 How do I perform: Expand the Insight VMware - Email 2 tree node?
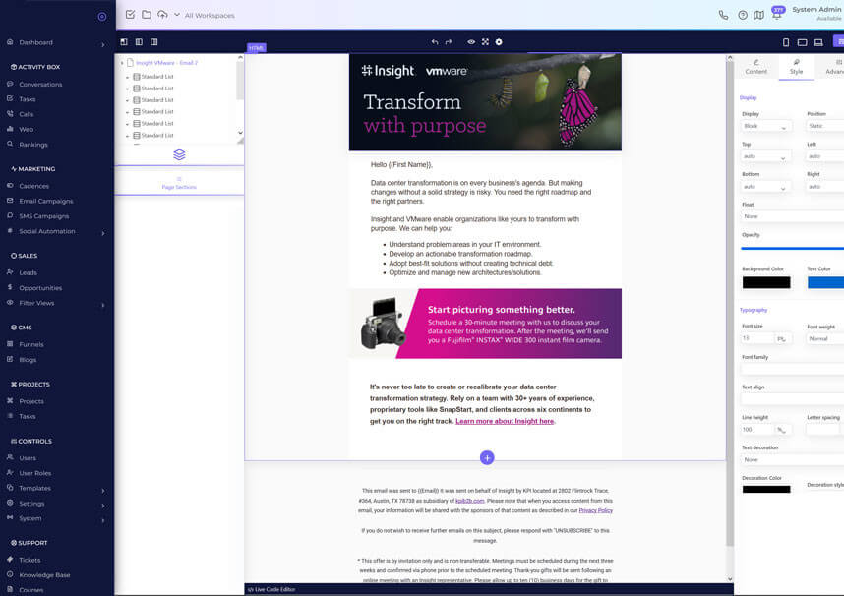122,63
